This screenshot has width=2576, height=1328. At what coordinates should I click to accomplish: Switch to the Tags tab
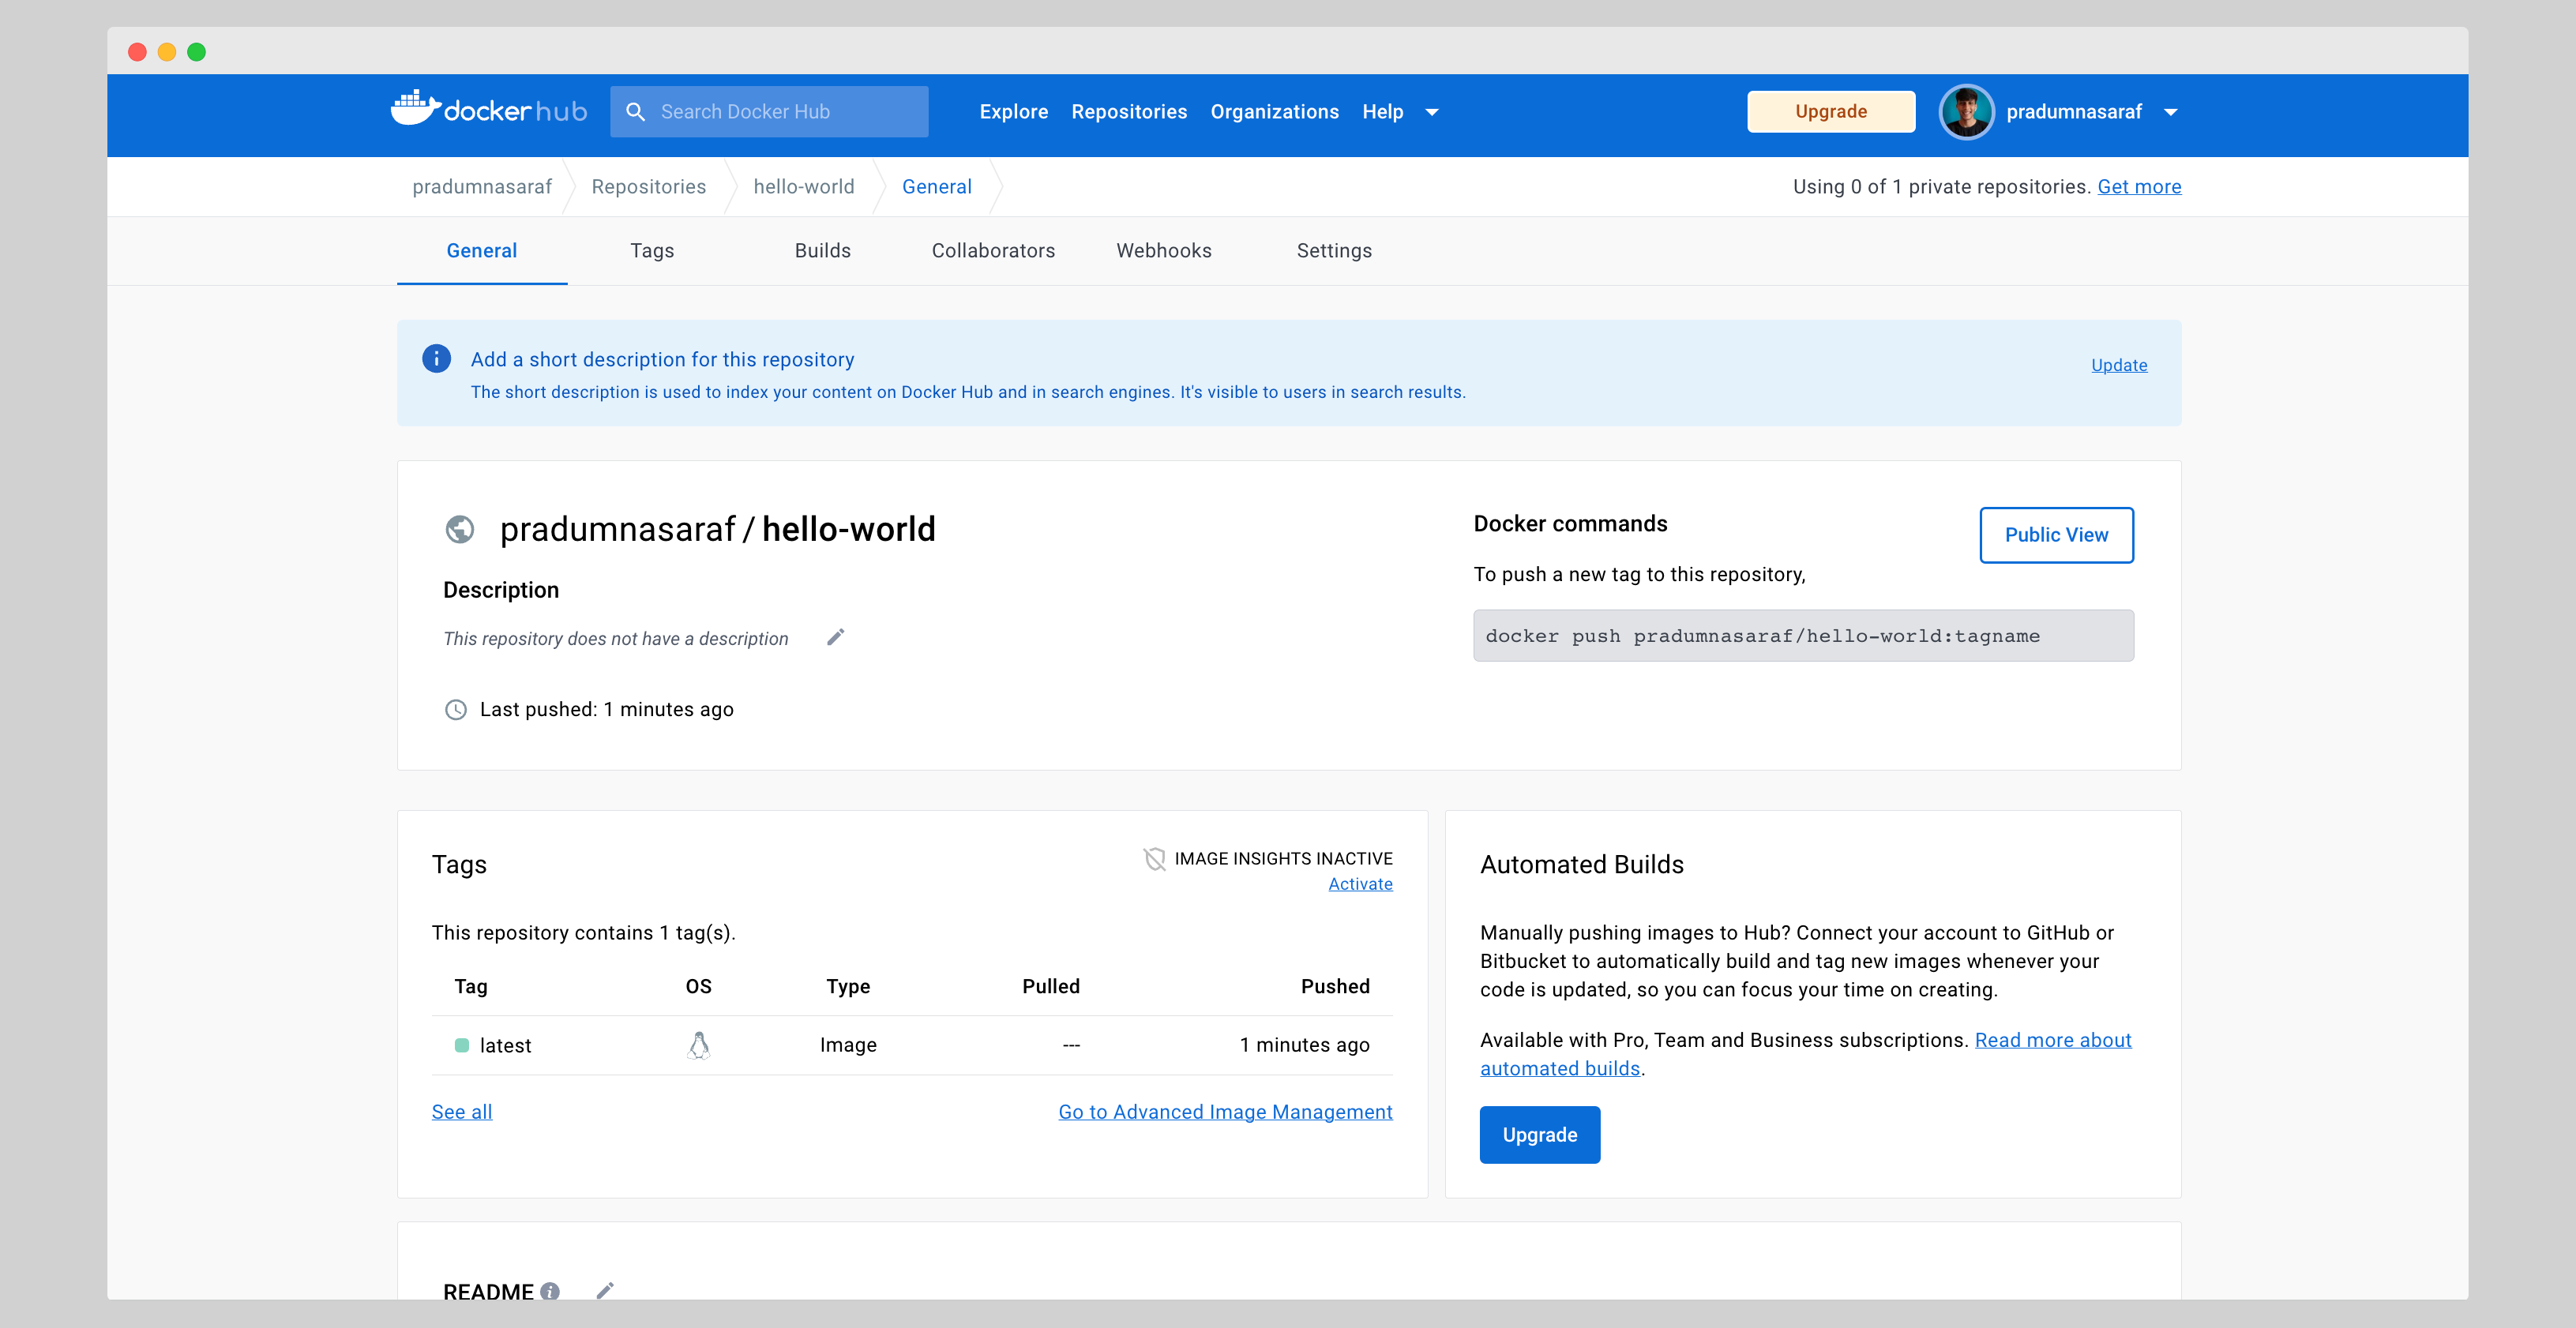(x=652, y=251)
